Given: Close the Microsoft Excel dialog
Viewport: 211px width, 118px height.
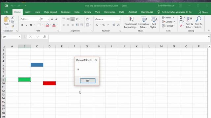Looking at the screenshot, I should (96, 60).
